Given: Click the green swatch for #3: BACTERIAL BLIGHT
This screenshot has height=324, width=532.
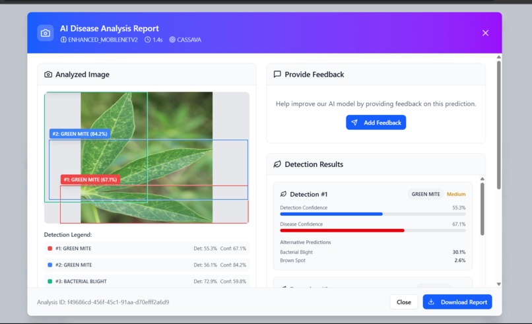Looking at the screenshot, I should coord(50,281).
